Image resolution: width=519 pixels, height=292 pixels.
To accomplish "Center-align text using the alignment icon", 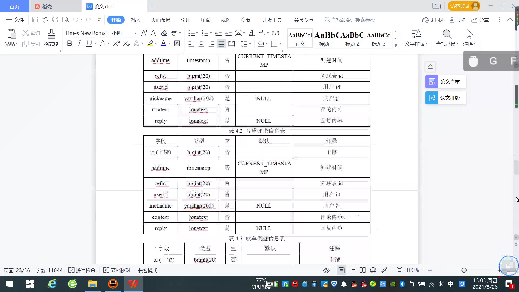I will tap(201, 44).
